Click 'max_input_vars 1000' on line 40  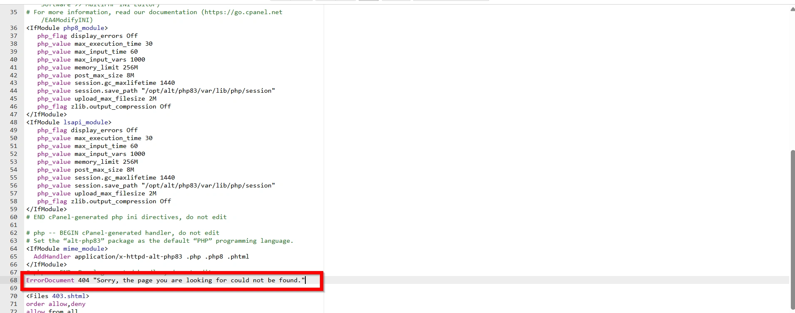[x=110, y=59]
